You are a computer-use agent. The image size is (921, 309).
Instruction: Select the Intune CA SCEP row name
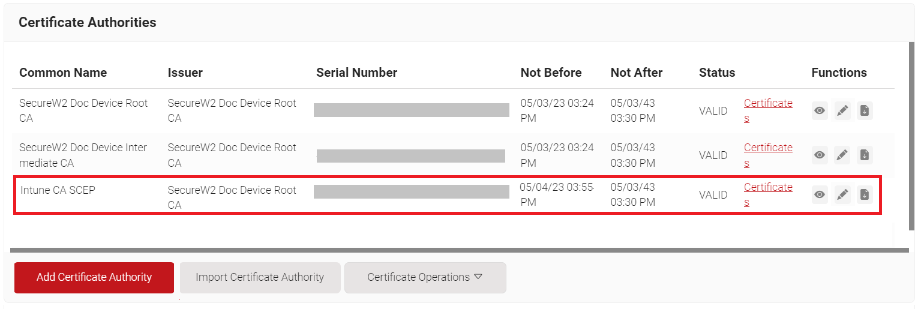(58, 190)
